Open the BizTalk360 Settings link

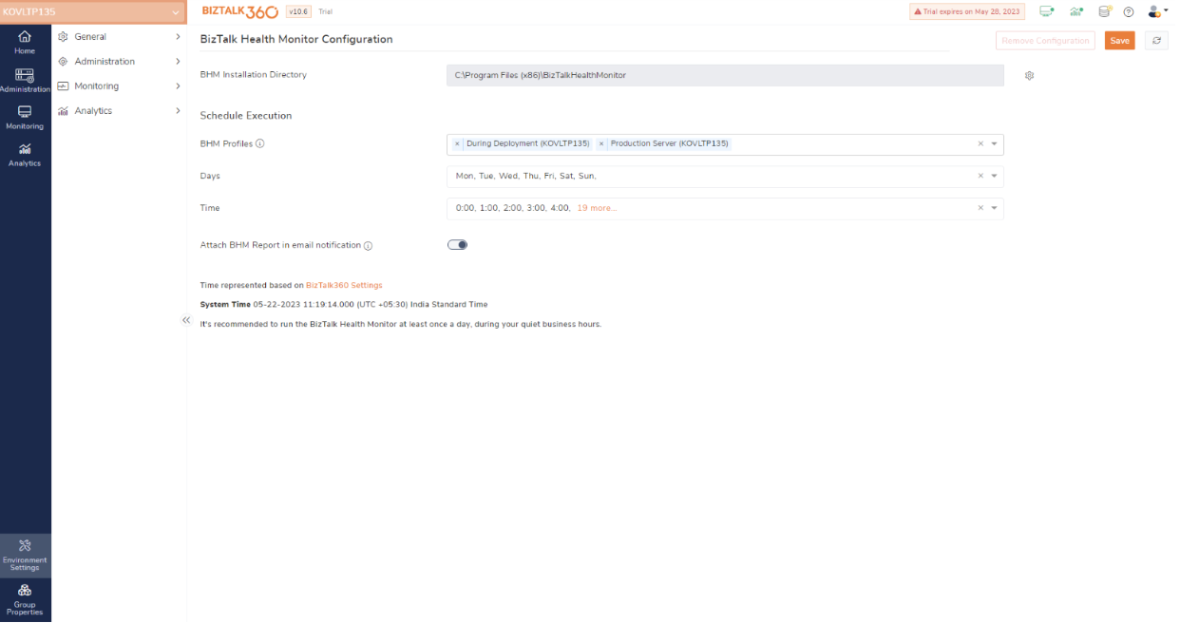click(x=344, y=285)
